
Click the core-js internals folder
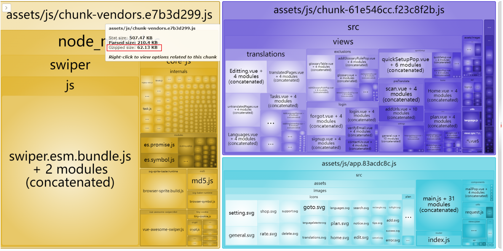coord(178,71)
